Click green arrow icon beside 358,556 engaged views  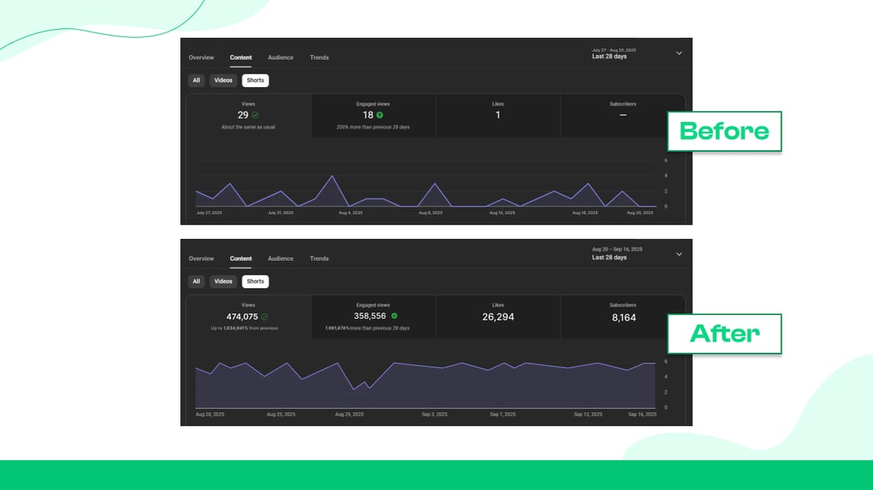tap(394, 316)
